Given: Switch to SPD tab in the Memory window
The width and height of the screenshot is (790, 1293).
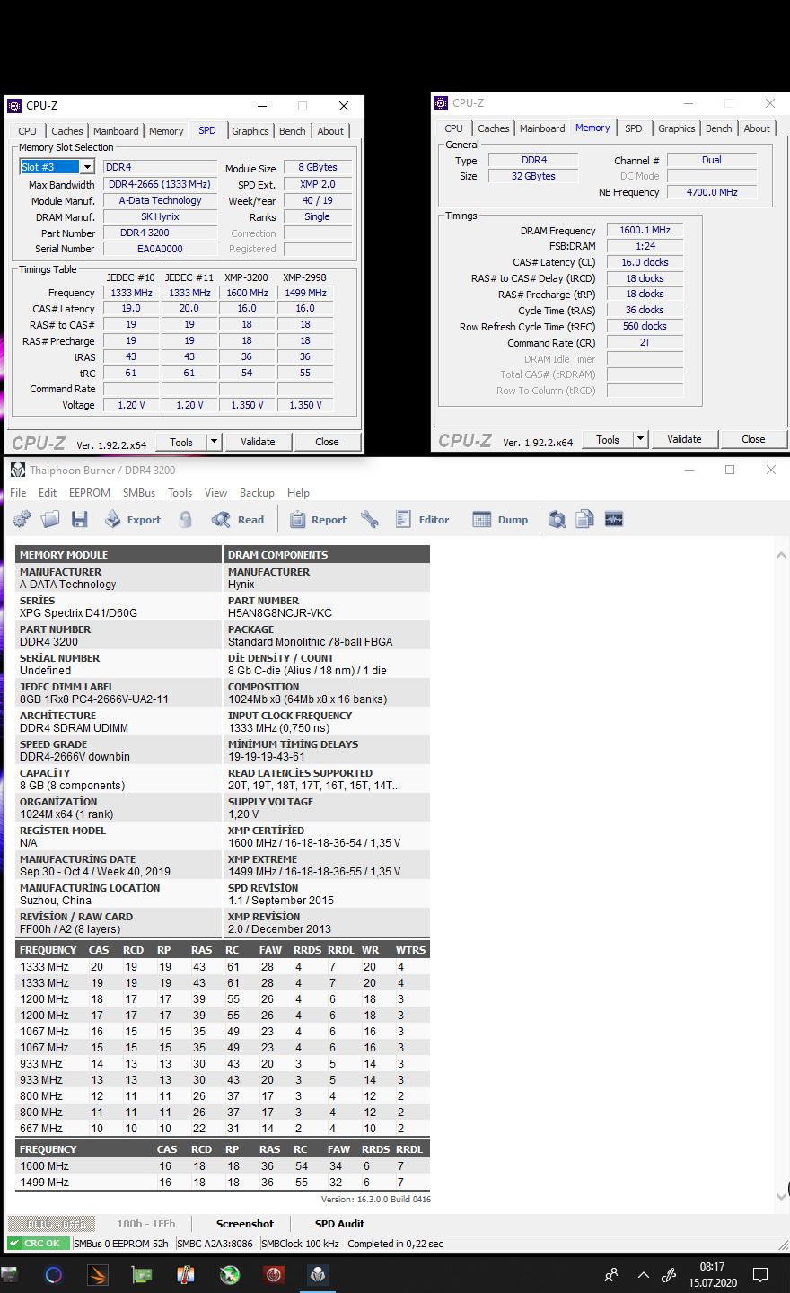Looking at the screenshot, I should [x=634, y=128].
